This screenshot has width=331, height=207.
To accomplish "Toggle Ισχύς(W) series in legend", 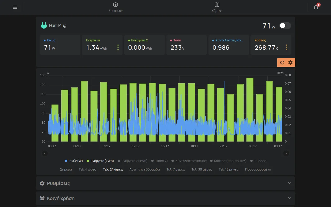I will [74, 161].
